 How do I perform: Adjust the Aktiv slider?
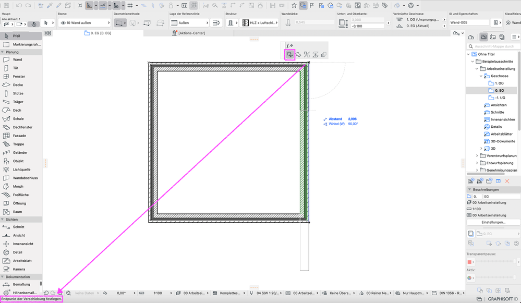[x=496, y=277]
